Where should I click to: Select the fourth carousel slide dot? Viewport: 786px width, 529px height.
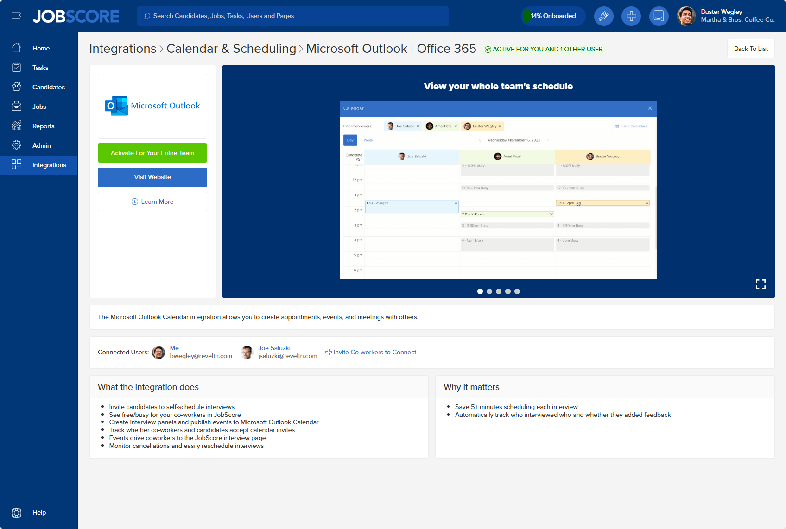tap(508, 291)
